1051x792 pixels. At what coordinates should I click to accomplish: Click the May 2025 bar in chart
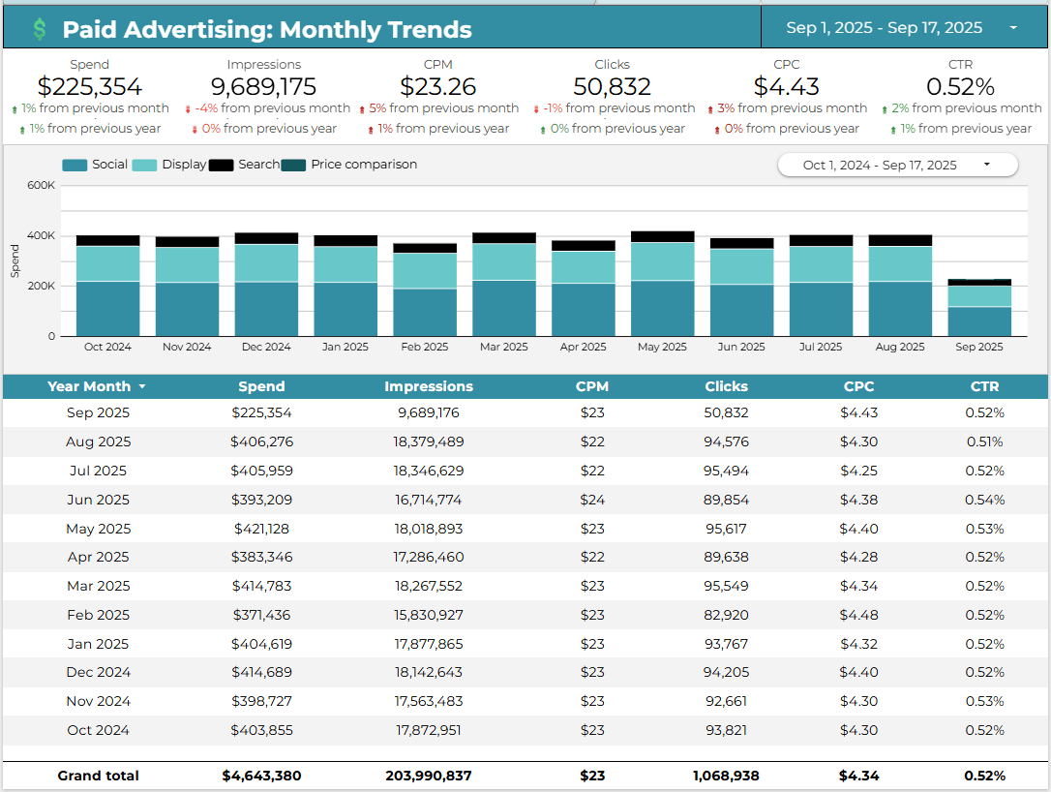click(662, 284)
